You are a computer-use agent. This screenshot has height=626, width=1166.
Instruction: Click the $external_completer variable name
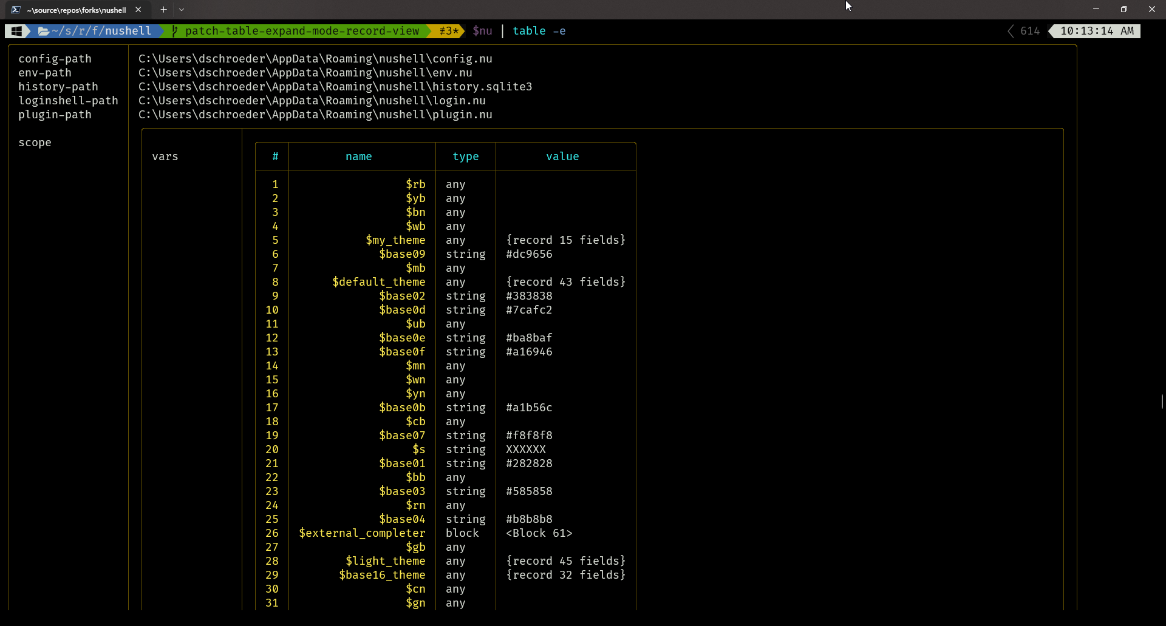(362, 533)
